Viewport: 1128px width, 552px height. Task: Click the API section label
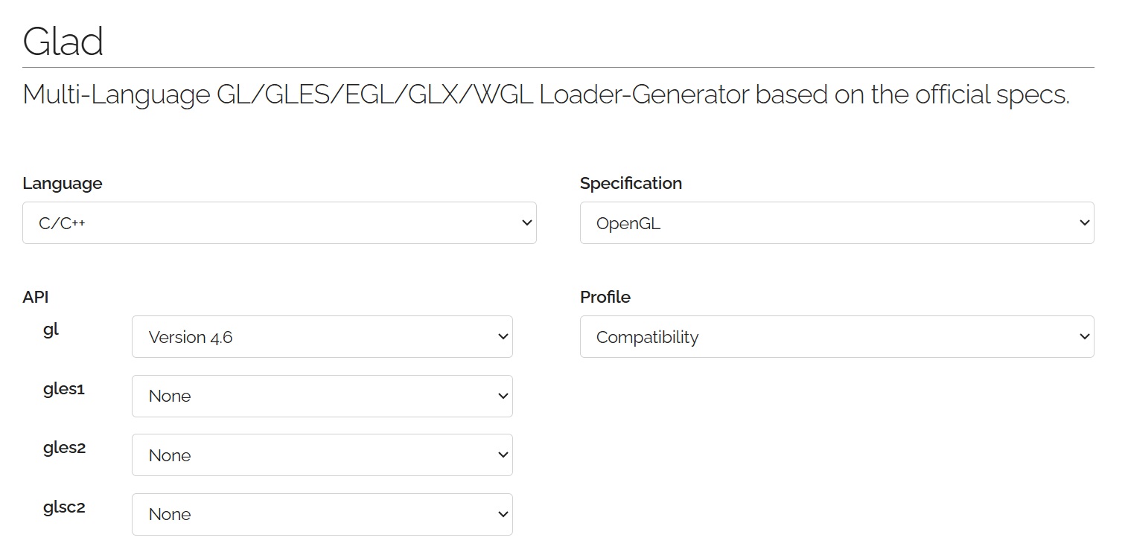point(36,297)
